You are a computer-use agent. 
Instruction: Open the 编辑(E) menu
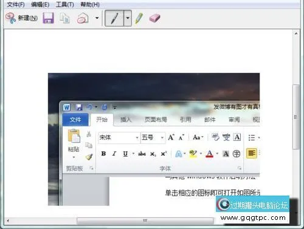click(40, 4)
